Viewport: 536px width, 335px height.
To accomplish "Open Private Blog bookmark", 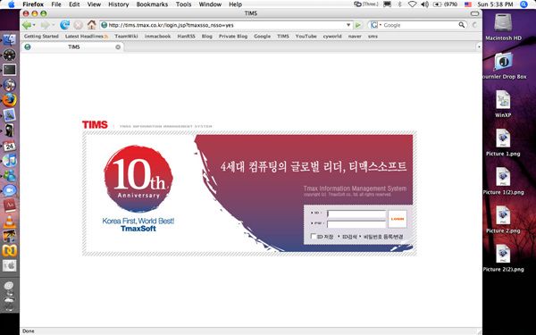I will [x=233, y=37].
